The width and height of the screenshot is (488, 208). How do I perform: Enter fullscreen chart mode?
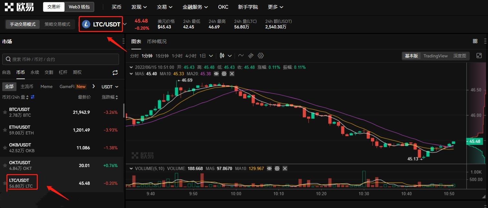(x=479, y=55)
